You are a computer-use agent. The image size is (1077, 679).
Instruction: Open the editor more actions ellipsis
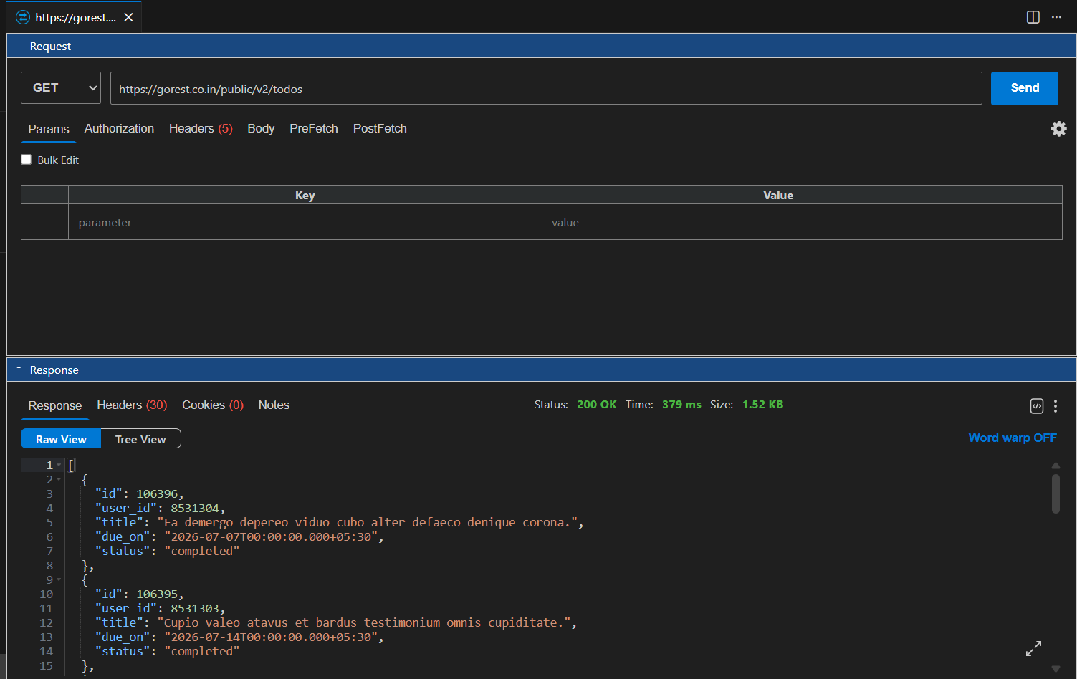coord(1056,17)
